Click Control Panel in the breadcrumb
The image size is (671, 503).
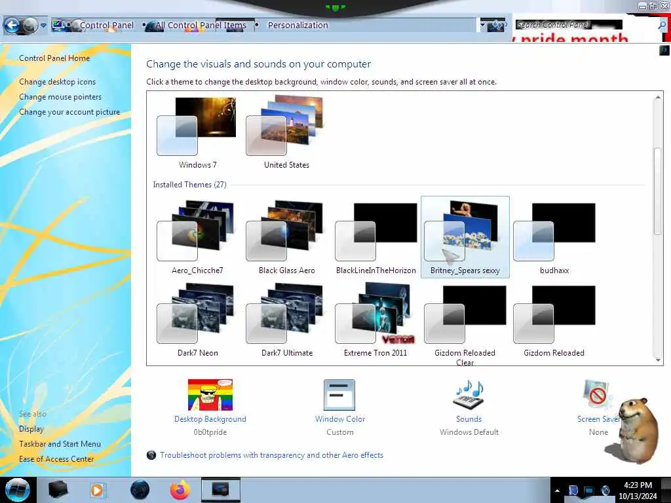107,26
